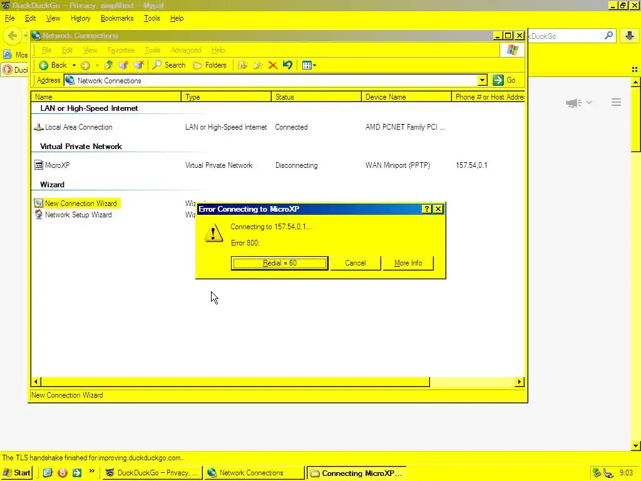
Task: Click the browser Back arrow button
Action: tap(13, 36)
